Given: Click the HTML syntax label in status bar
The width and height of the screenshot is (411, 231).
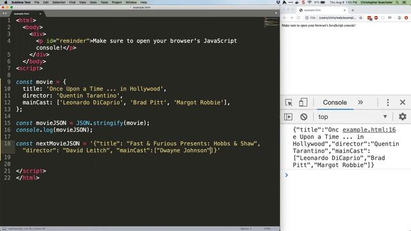Looking at the screenshot, I should (x=267, y=228).
